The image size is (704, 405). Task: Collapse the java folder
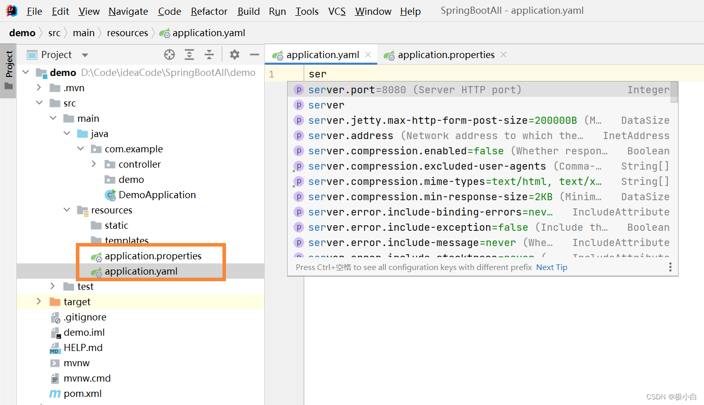pyautogui.click(x=67, y=133)
